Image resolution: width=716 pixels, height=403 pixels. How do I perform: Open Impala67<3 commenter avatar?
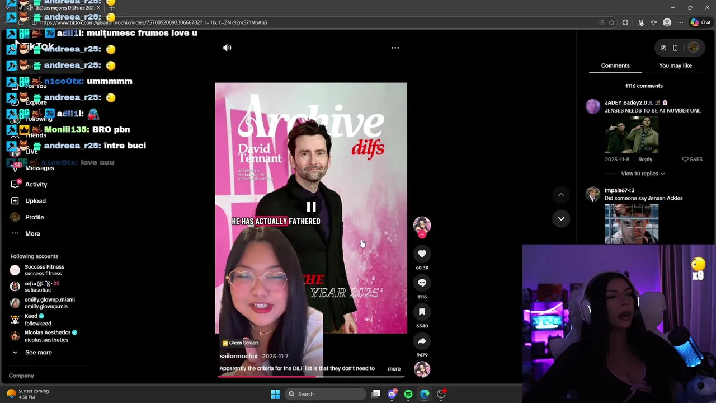coord(593,194)
